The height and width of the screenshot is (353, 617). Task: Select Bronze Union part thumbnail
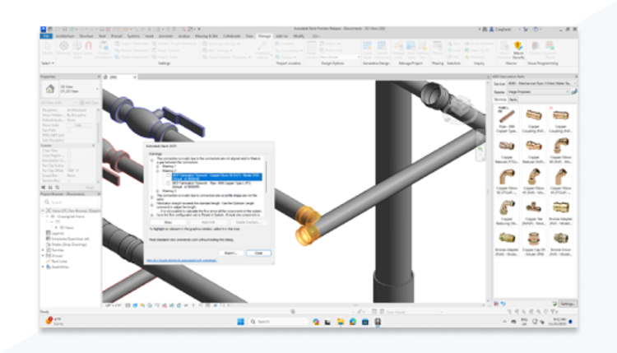(560, 243)
